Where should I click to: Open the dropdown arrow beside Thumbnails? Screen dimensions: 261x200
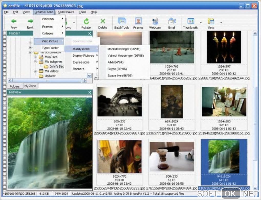tap(201, 23)
